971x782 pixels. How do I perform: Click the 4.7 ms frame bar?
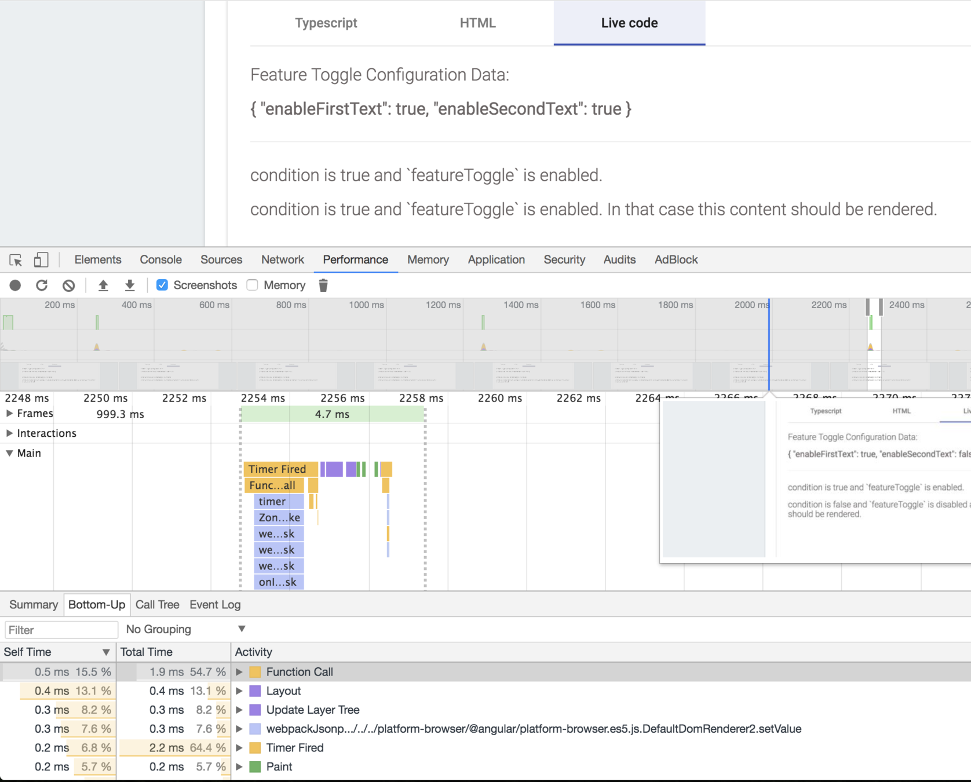tap(333, 414)
